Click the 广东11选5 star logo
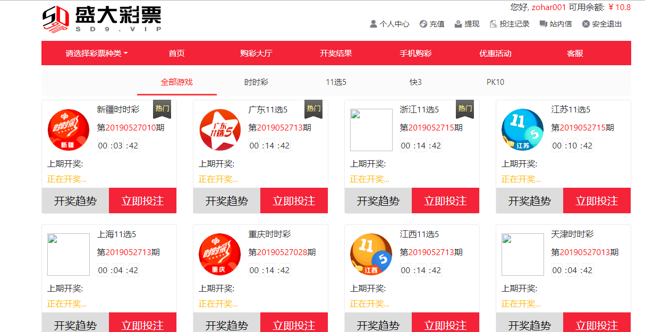The width and height of the screenshot is (645, 332). (x=219, y=130)
